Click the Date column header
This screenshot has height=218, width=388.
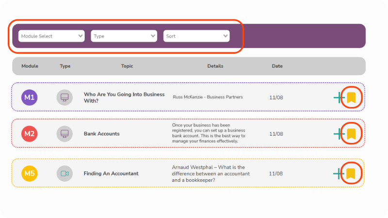point(277,66)
